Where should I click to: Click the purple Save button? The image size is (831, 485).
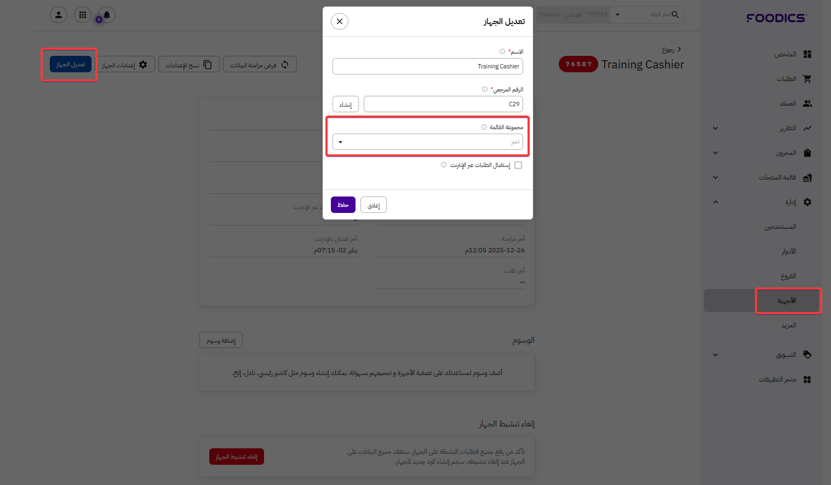343,205
